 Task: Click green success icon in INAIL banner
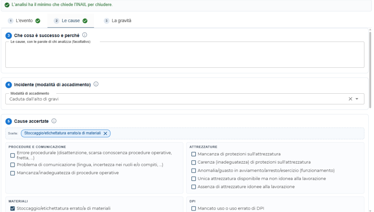pos(7,5)
